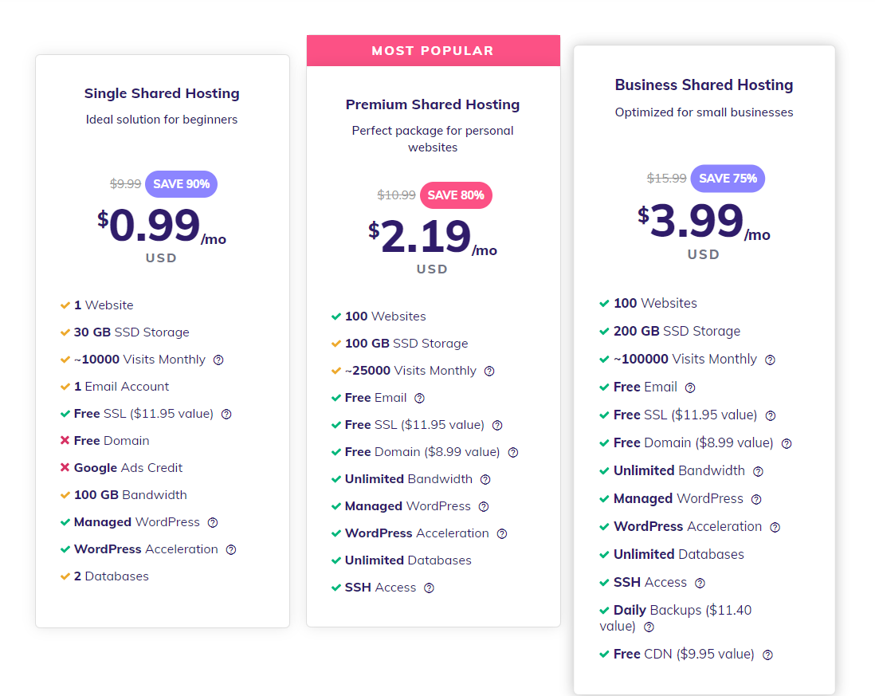
Task: Click help icon beside Business SSH Access
Action: (x=700, y=584)
